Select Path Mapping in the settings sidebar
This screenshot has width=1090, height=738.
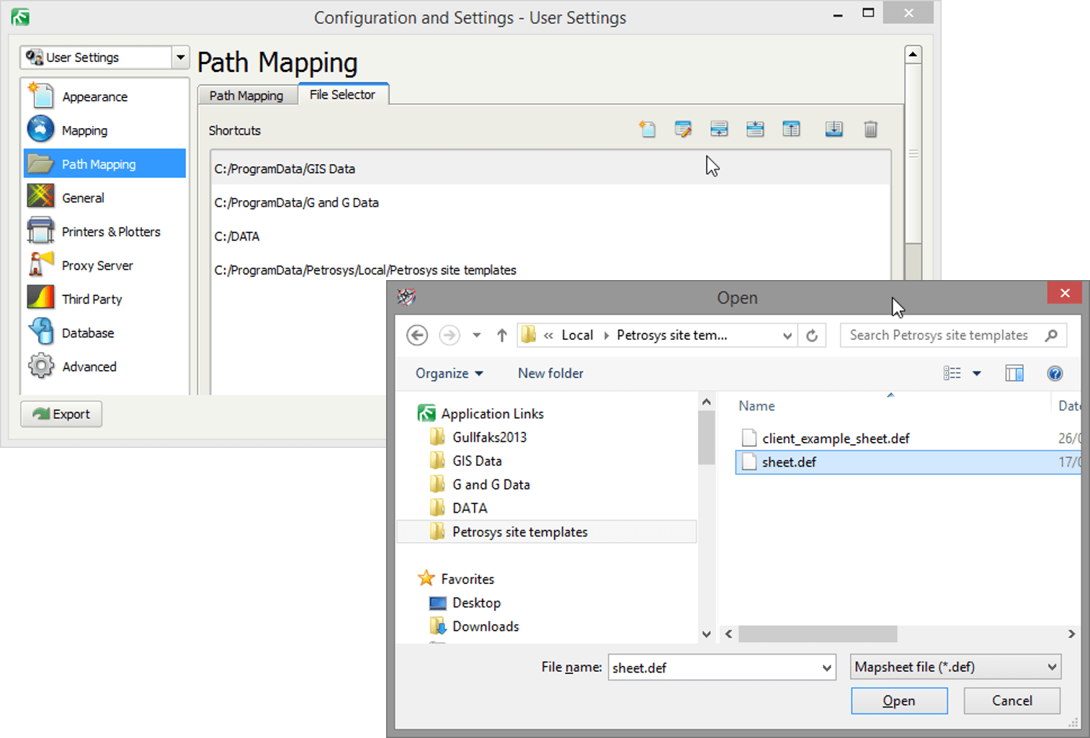click(x=105, y=164)
